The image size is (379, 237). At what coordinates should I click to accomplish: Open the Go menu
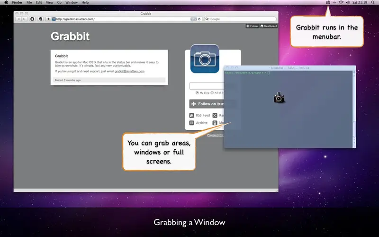point(60,2)
